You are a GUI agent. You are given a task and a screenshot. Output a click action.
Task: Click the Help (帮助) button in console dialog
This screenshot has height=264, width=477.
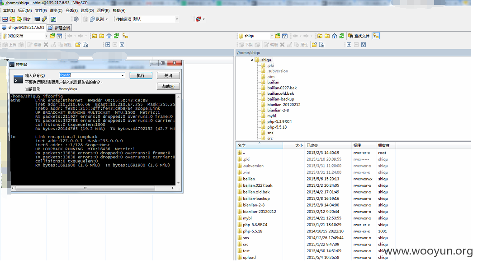point(168,86)
